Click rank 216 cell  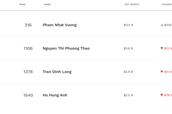[28, 25]
